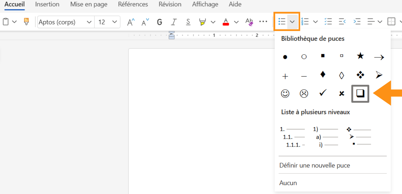Select the arrow bullet style
Image resolution: width=402 pixels, height=194 pixels.
[378, 57]
